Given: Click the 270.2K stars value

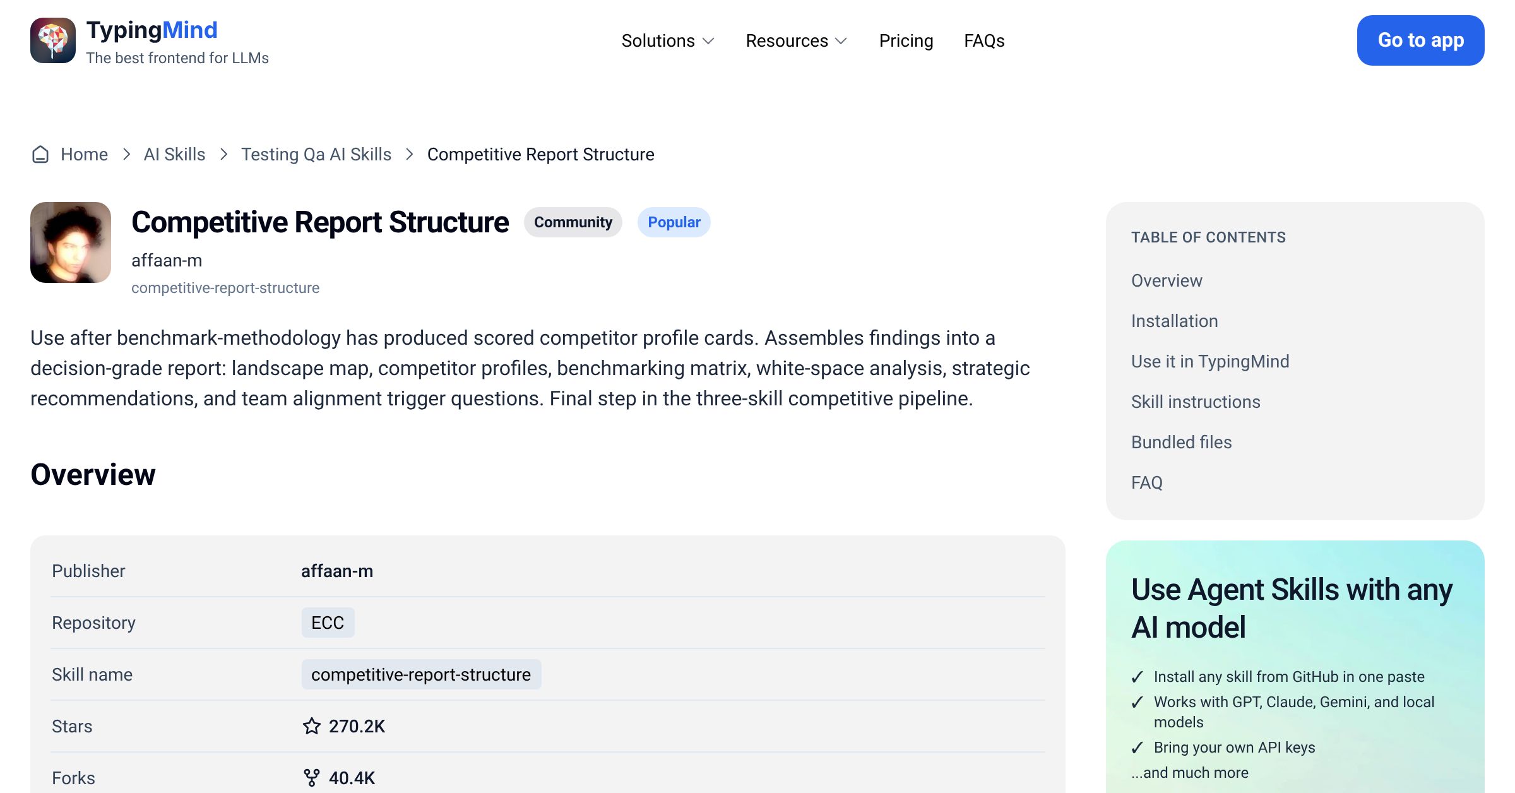Looking at the screenshot, I should coord(357,726).
